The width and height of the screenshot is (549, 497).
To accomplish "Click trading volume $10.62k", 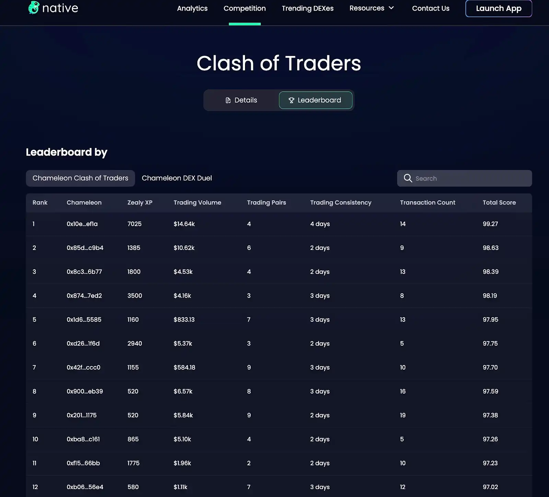I will click(x=184, y=248).
